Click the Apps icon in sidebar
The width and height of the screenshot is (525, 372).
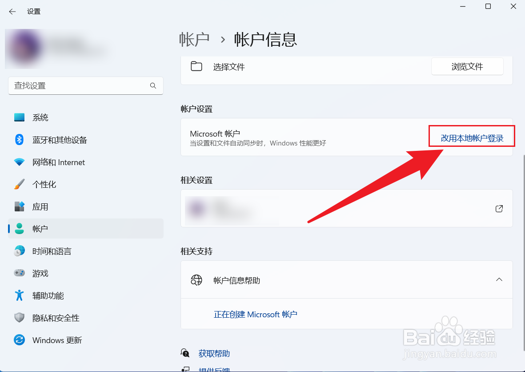[19, 206]
